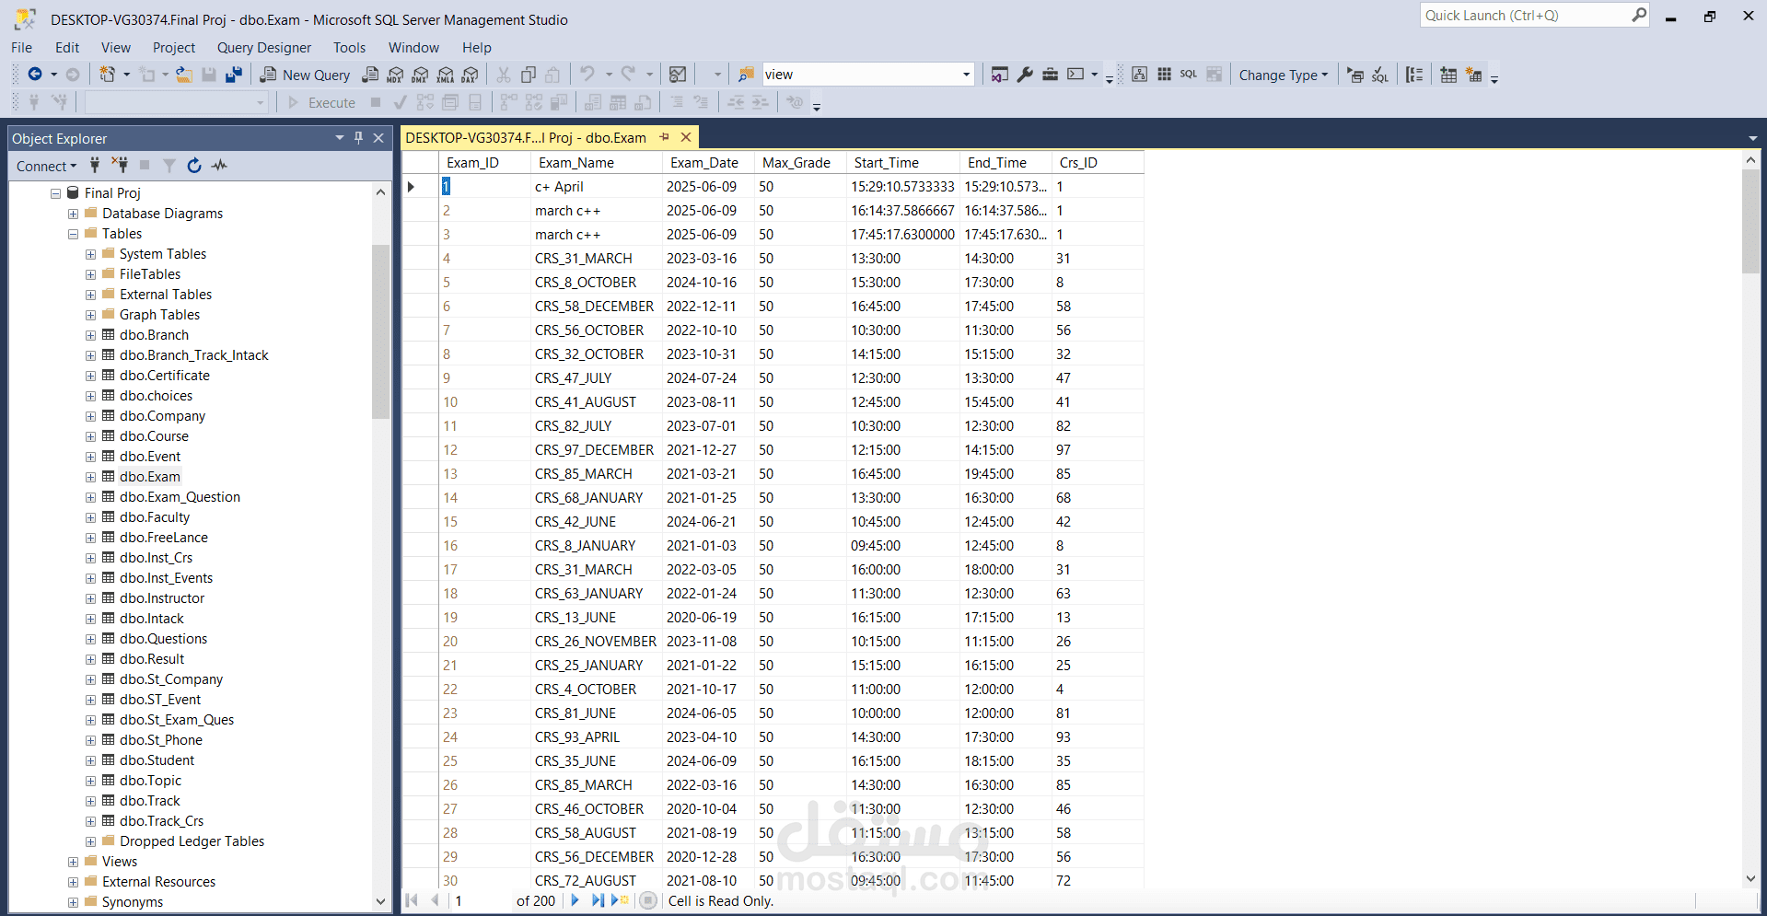Open a new DMX query
The height and width of the screenshot is (916, 1767).
pyautogui.click(x=420, y=75)
